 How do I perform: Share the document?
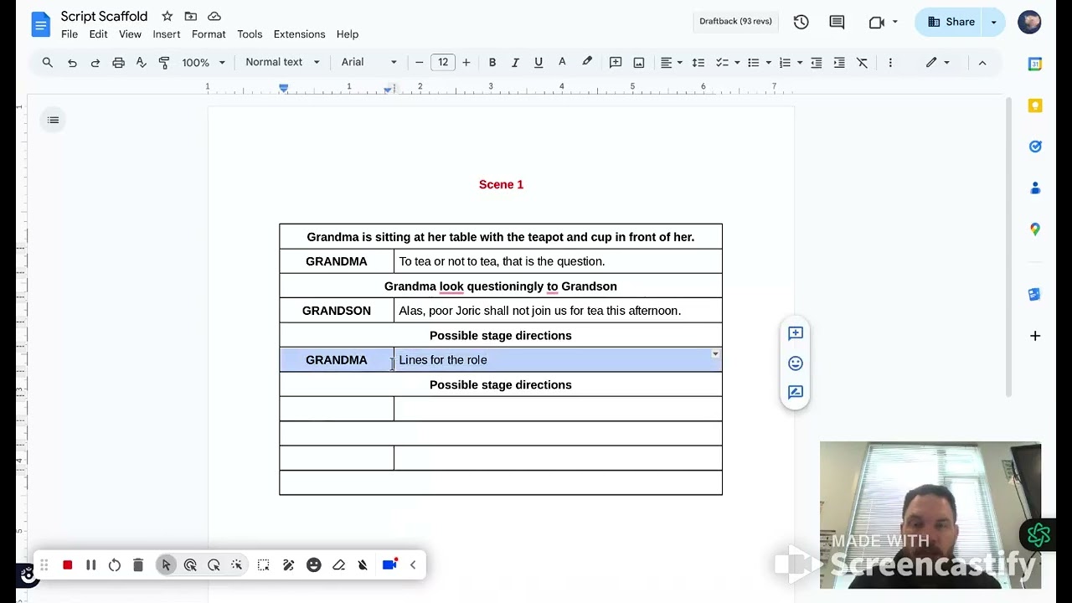click(x=951, y=22)
